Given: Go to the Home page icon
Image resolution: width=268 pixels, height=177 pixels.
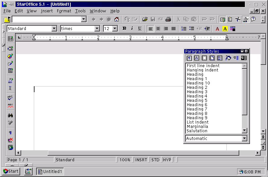Looking at the screenshot, I should [x=116, y=19].
